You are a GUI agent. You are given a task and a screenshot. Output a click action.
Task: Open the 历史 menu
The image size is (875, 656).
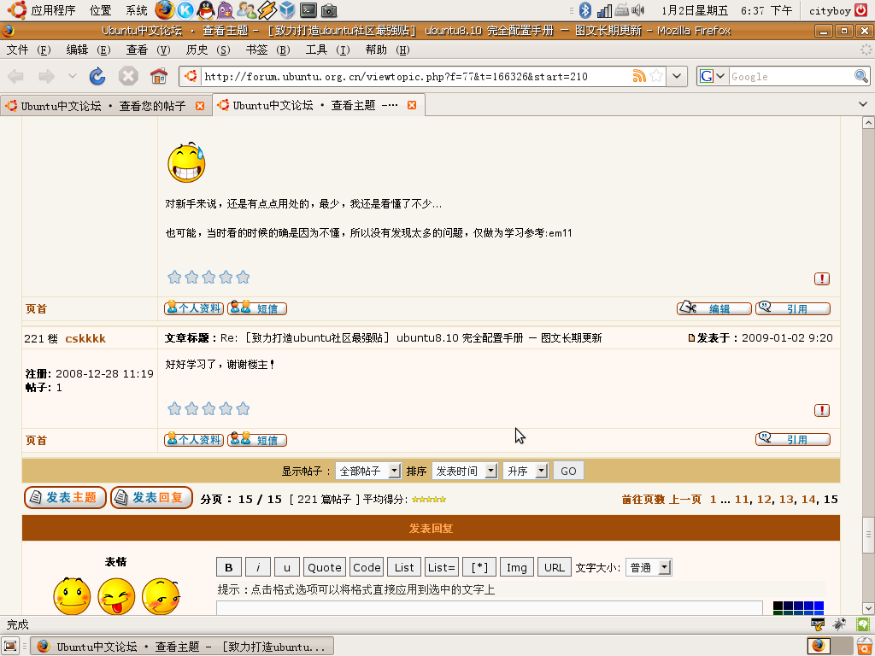click(x=208, y=50)
